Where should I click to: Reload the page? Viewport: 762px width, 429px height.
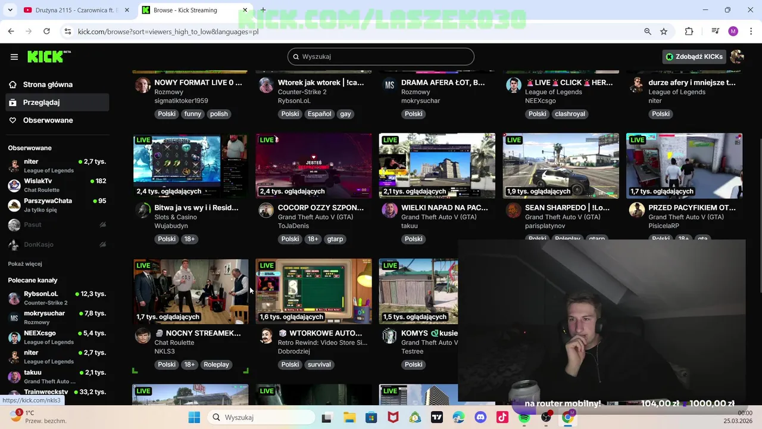[46, 32]
